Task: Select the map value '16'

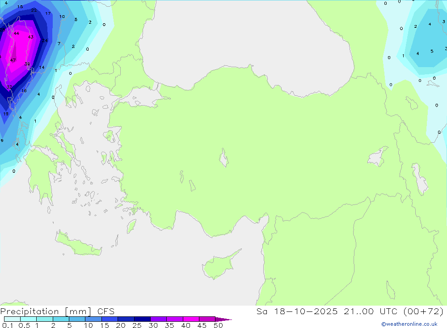Action: click(24, 91)
